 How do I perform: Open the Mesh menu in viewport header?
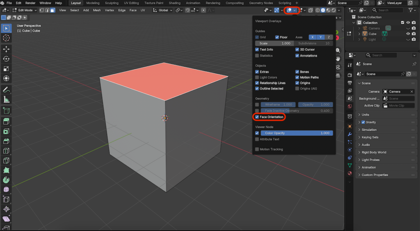tap(97, 10)
